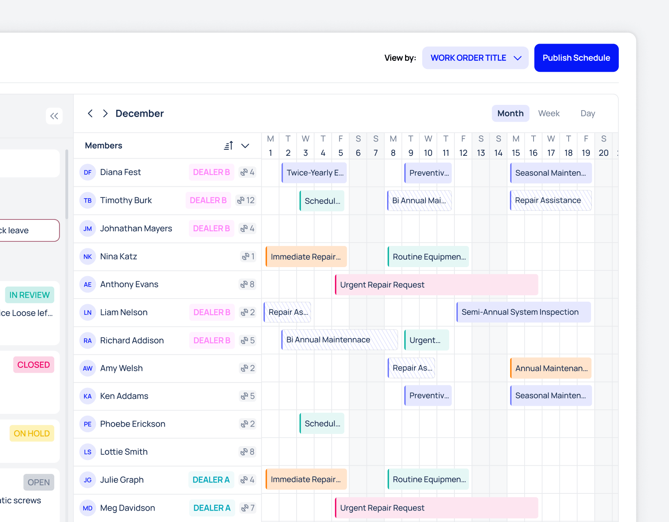Open Diana Fest's Twice-Yearly work order
The width and height of the screenshot is (669, 522).
tap(314, 173)
